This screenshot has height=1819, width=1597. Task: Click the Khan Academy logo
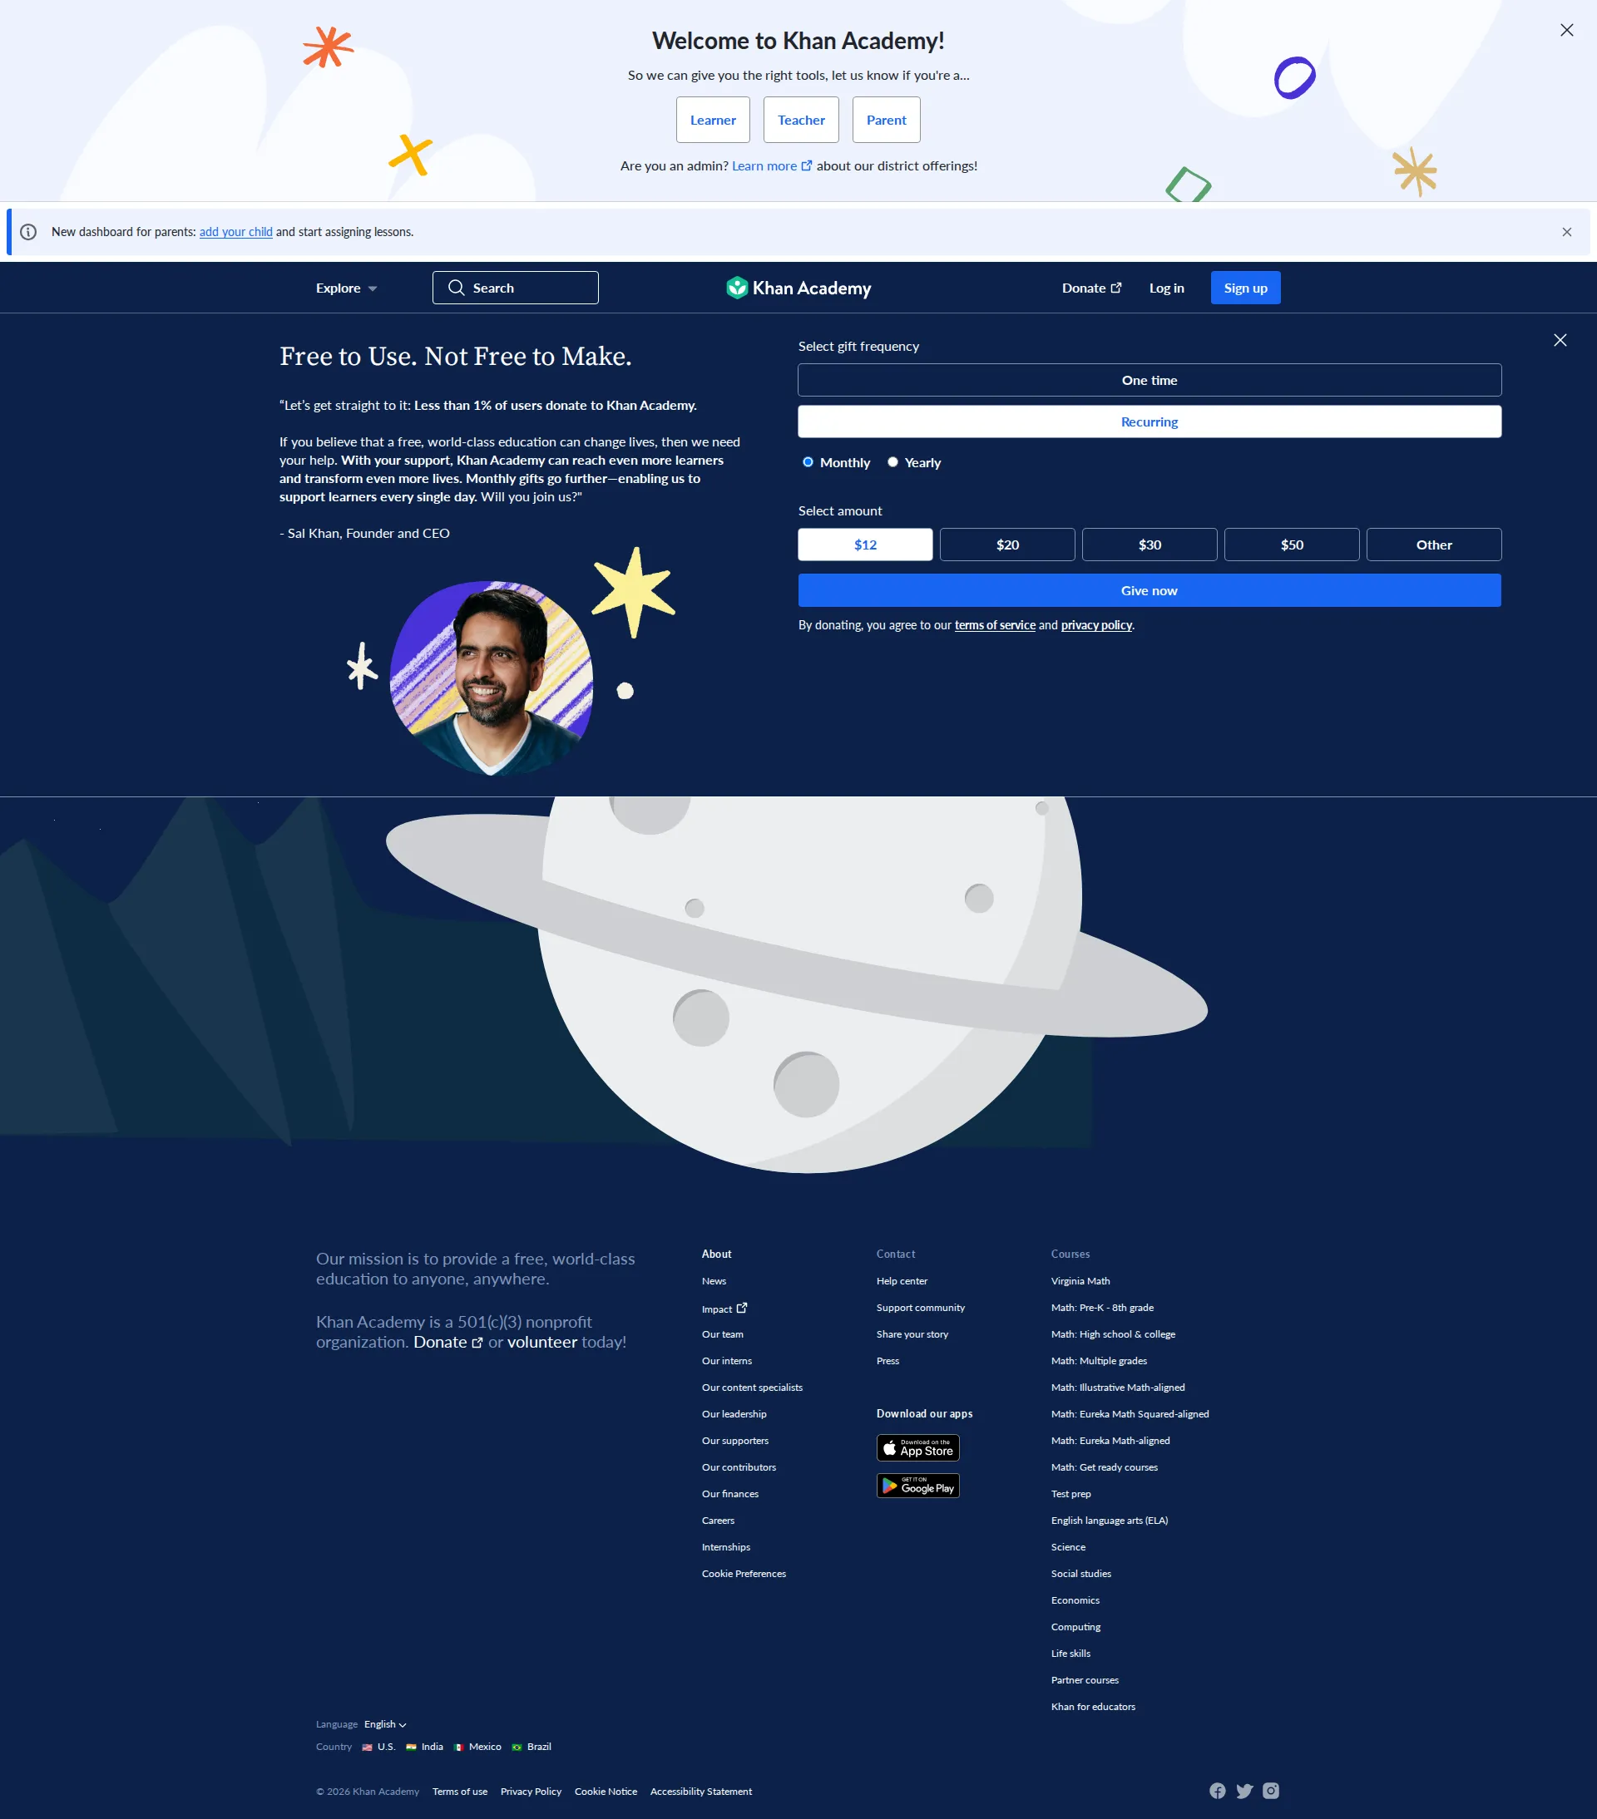coord(798,288)
